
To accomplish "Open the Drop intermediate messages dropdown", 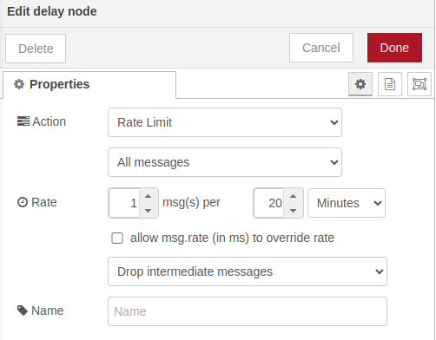I will [248, 271].
